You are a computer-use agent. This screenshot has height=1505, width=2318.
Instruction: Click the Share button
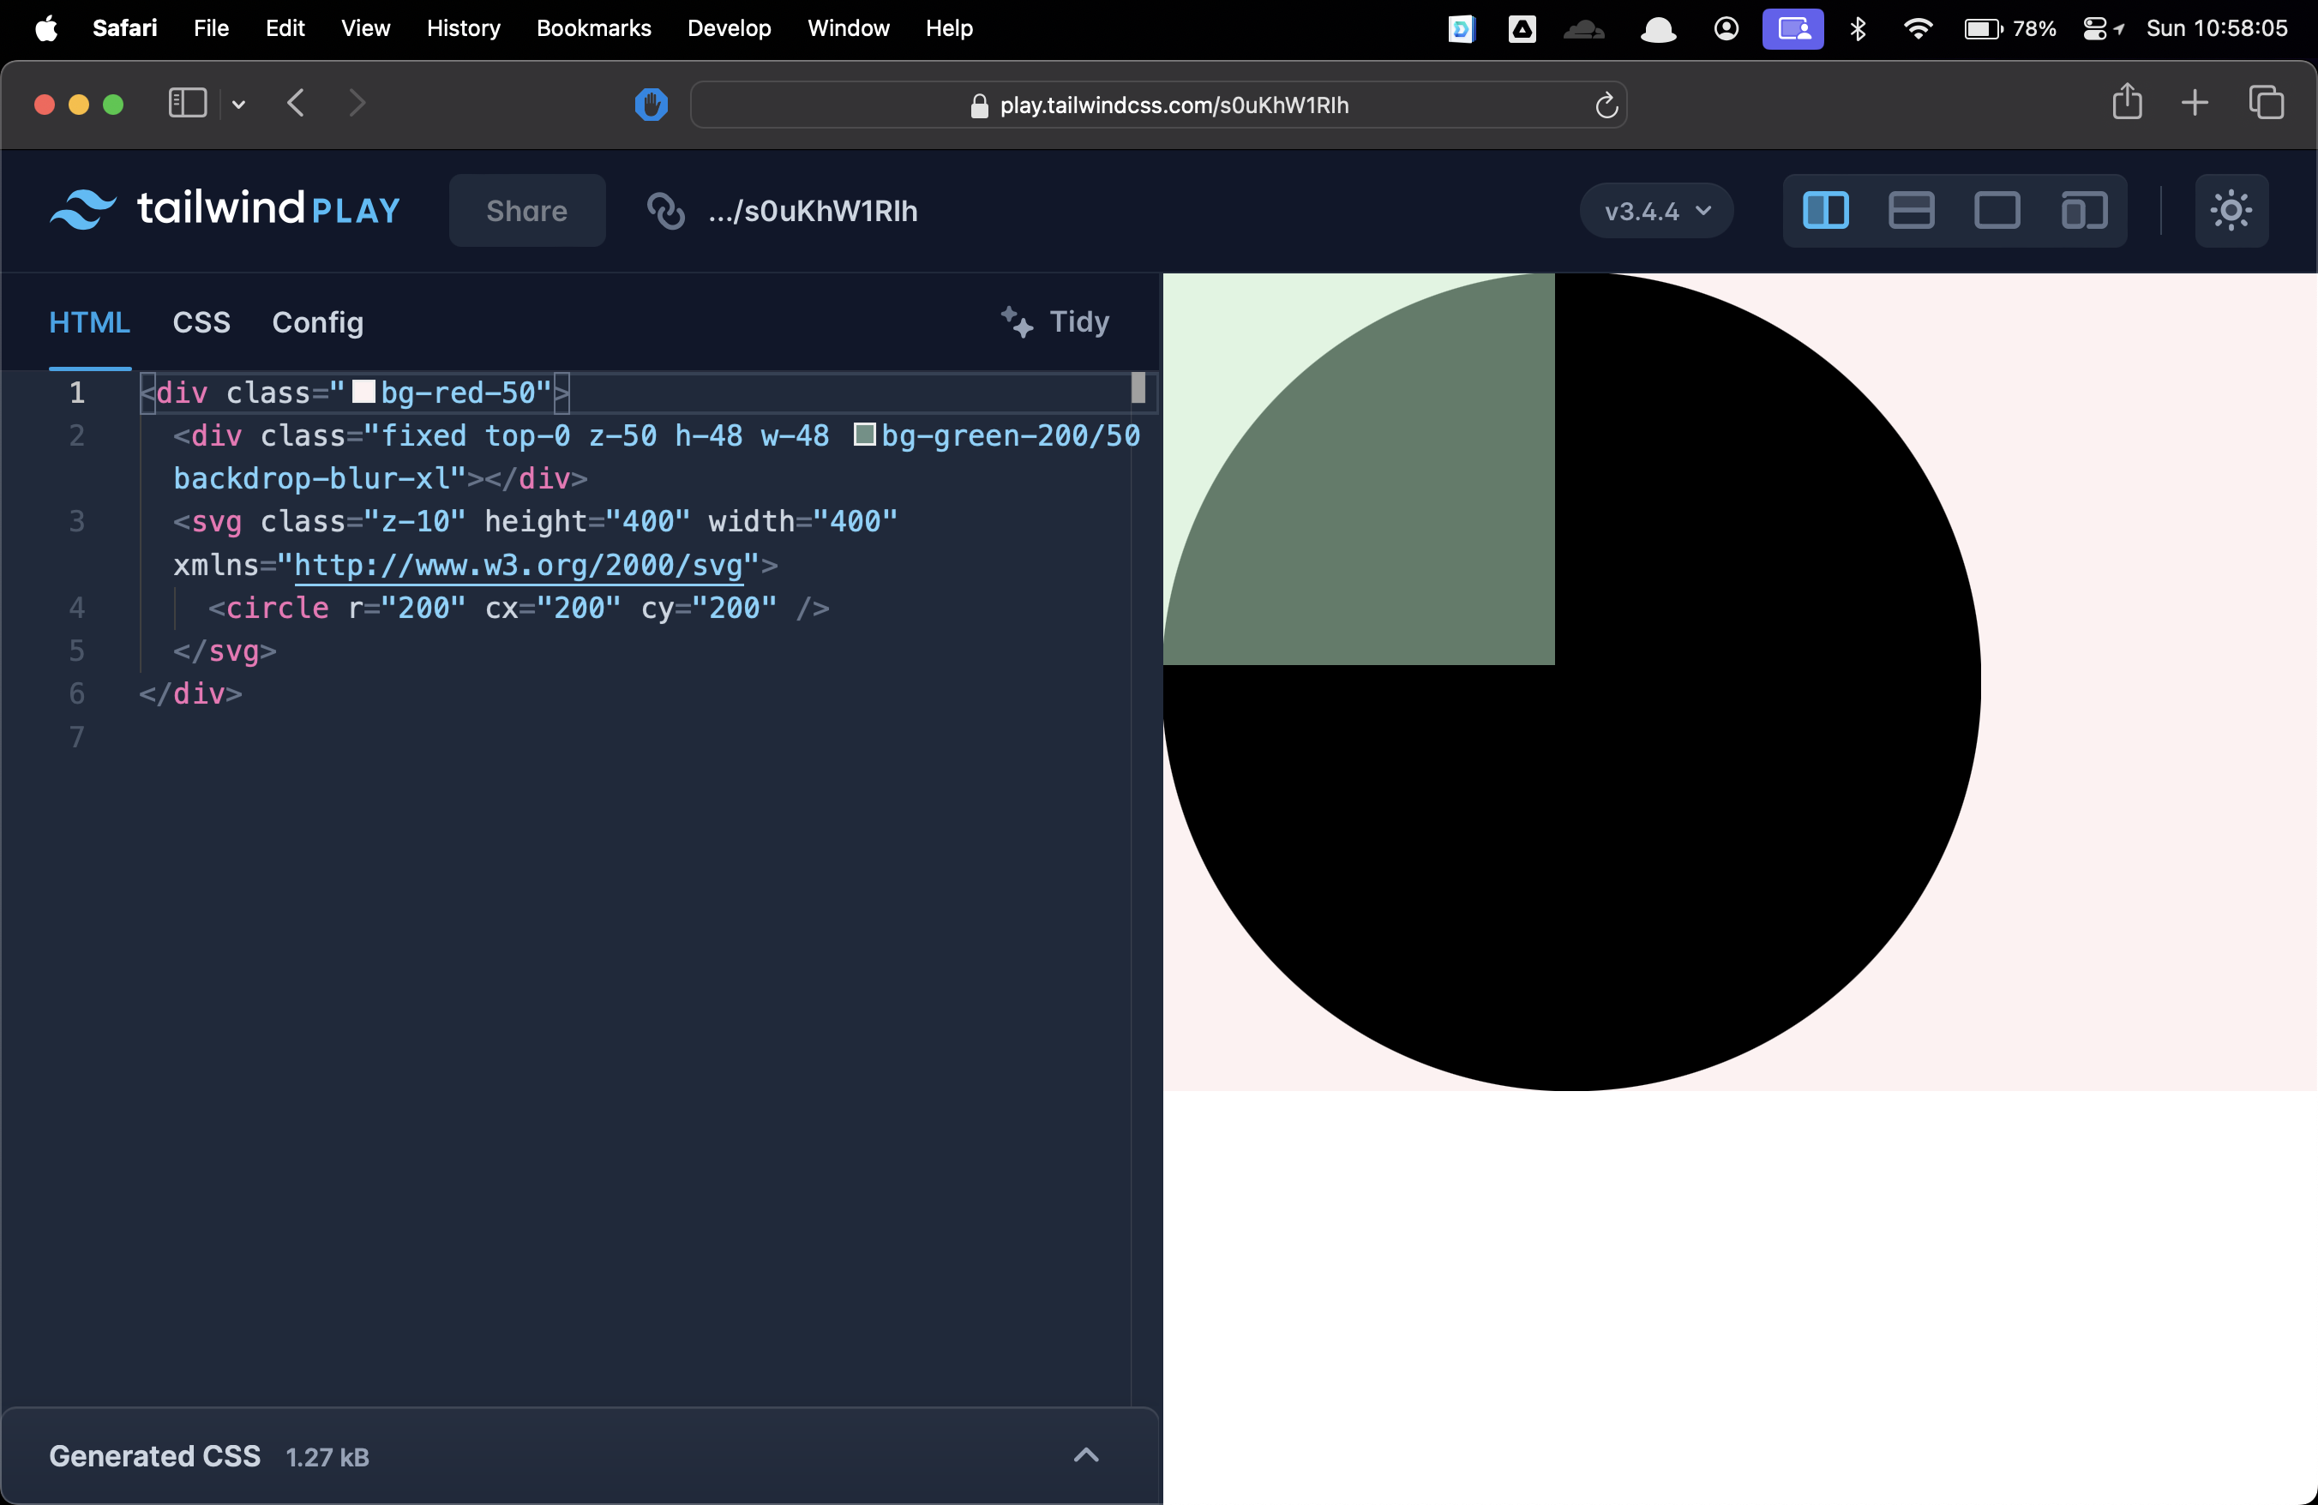pos(527,210)
